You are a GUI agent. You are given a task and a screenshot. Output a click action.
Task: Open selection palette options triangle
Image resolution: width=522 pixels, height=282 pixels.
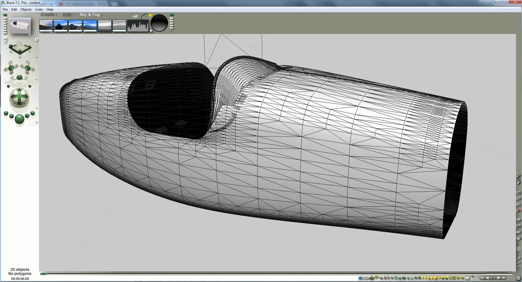coord(472,277)
